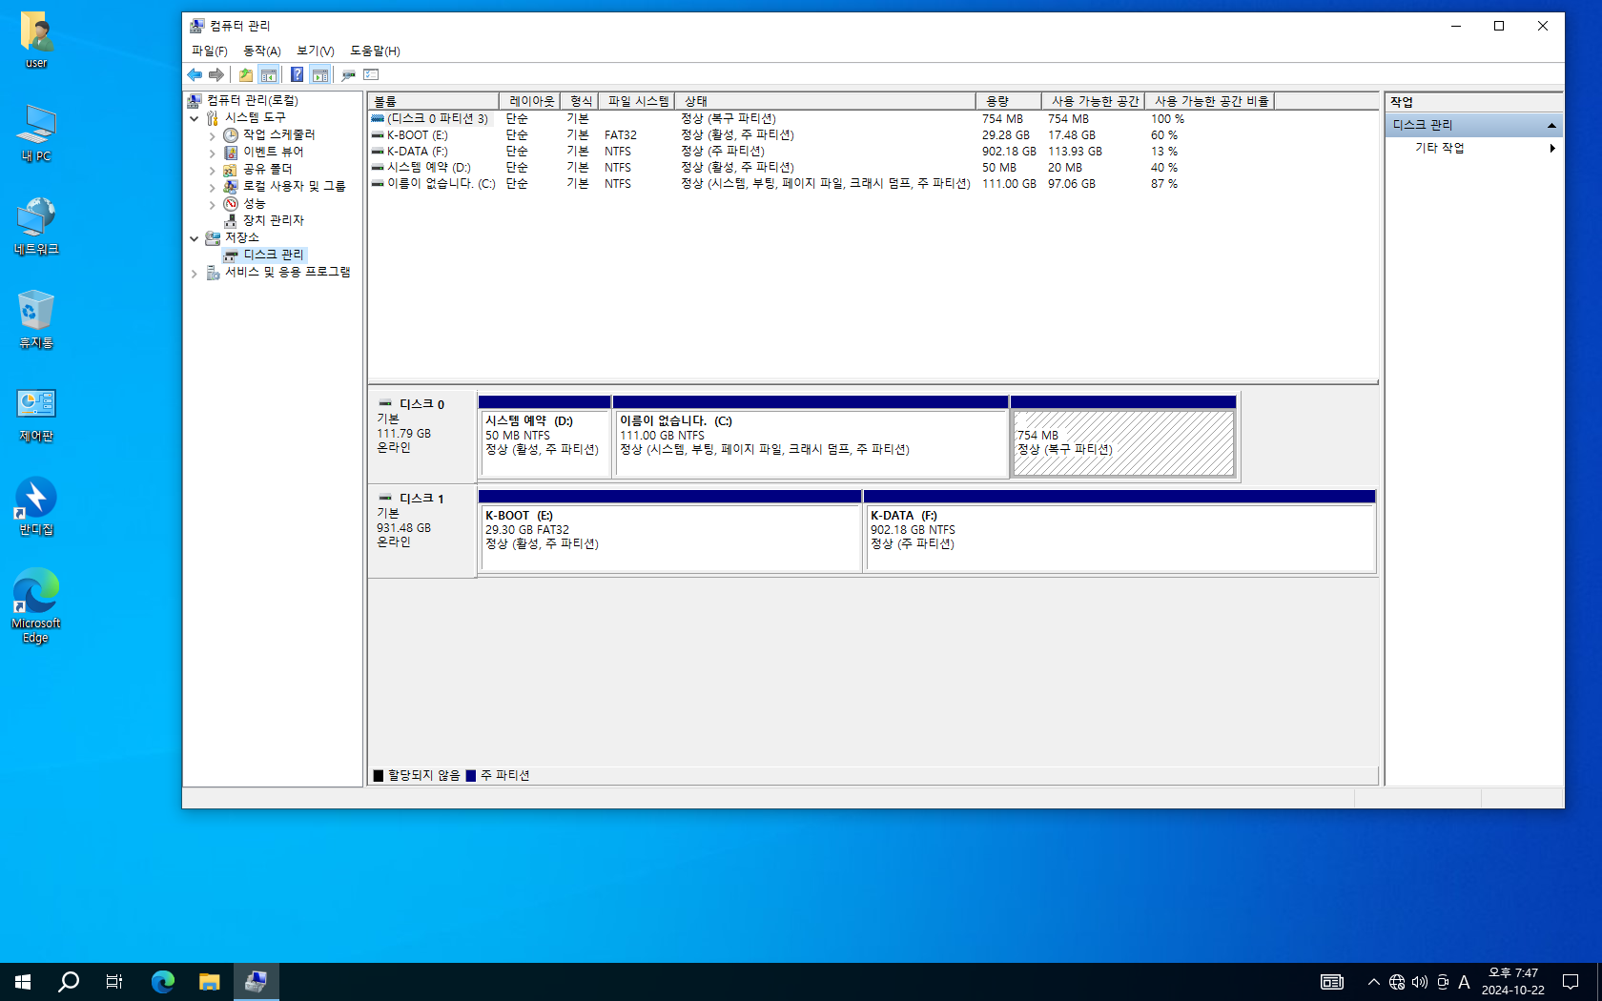Click the 디스크 0 disk label

(422, 436)
